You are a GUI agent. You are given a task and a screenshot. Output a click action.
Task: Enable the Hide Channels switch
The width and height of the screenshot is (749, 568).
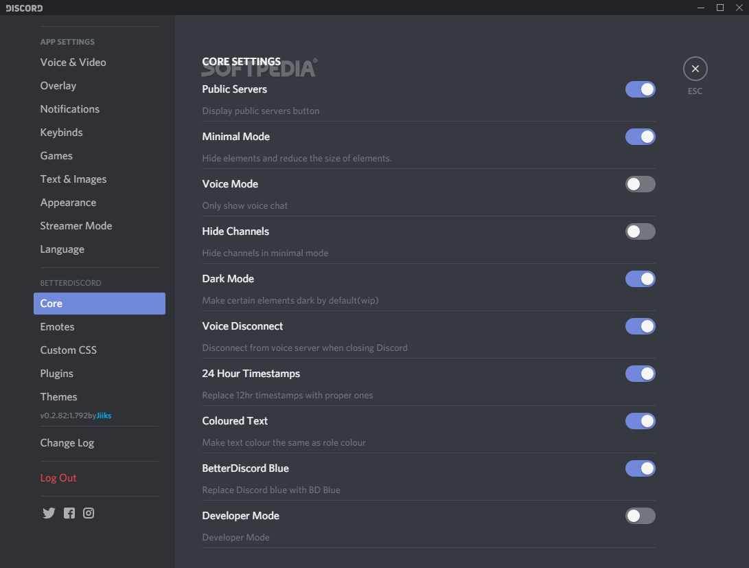pos(640,231)
